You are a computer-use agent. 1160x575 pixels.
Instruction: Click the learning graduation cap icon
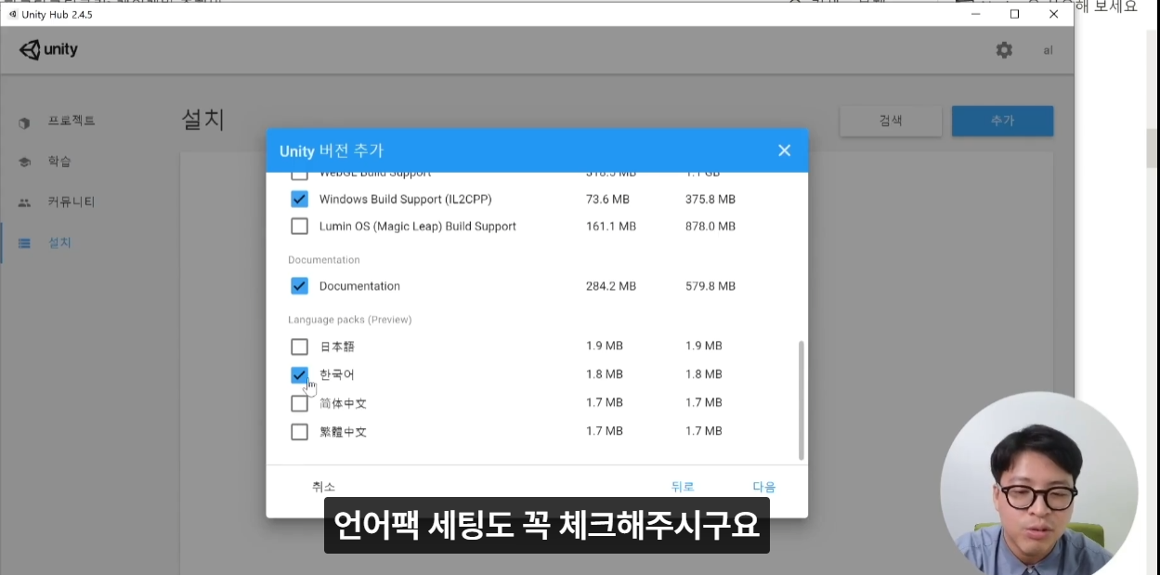tap(25, 162)
